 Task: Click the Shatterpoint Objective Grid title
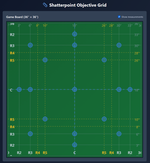[x=78, y=5]
